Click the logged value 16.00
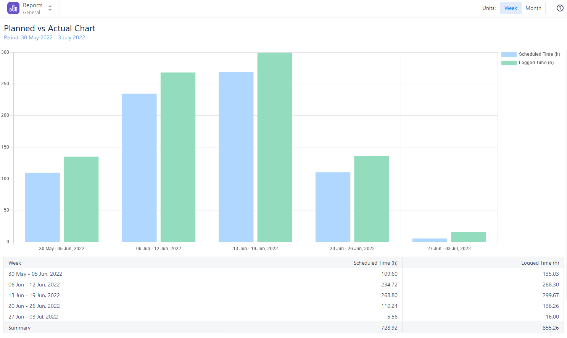The height and width of the screenshot is (338, 567). coord(552,317)
